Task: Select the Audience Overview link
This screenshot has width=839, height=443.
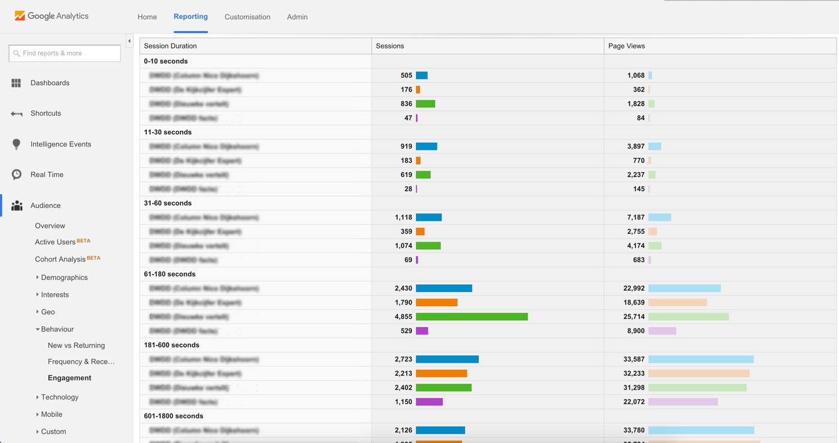Action: click(x=50, y=226)
